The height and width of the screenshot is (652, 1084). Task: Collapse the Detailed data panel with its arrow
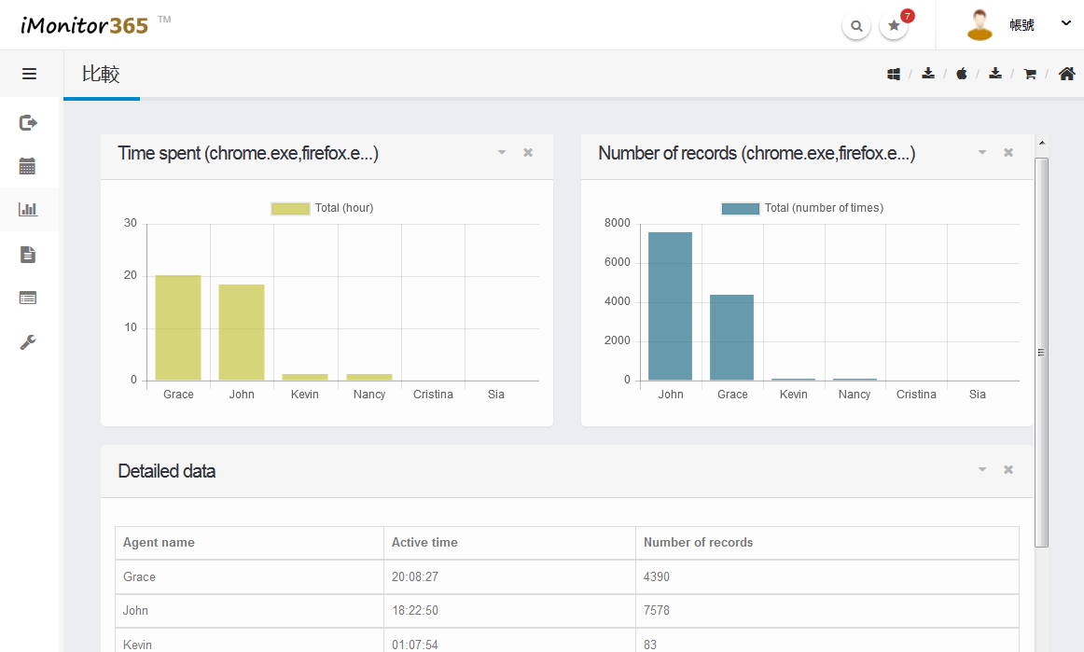pos(982,470)
